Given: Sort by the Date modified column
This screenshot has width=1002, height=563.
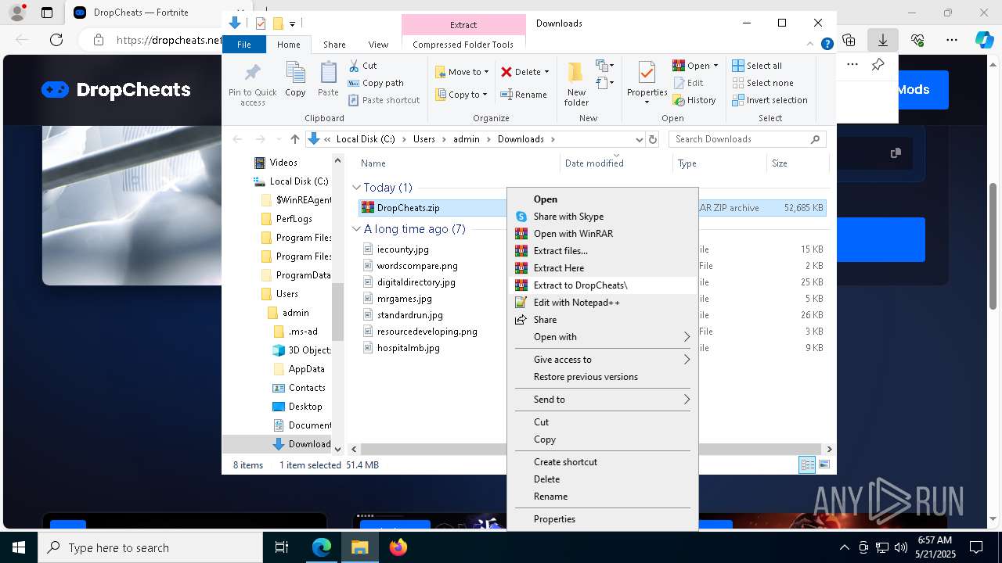Looking at the screenshot, I should pos(616,163).
